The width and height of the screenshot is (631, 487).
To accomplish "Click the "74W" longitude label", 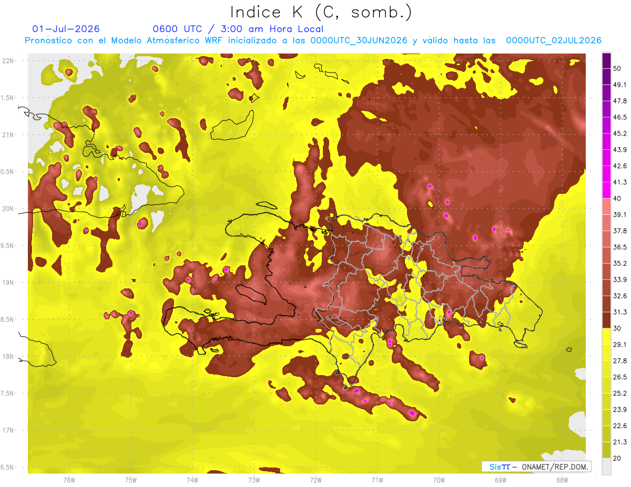I will [x=192, y=480].
